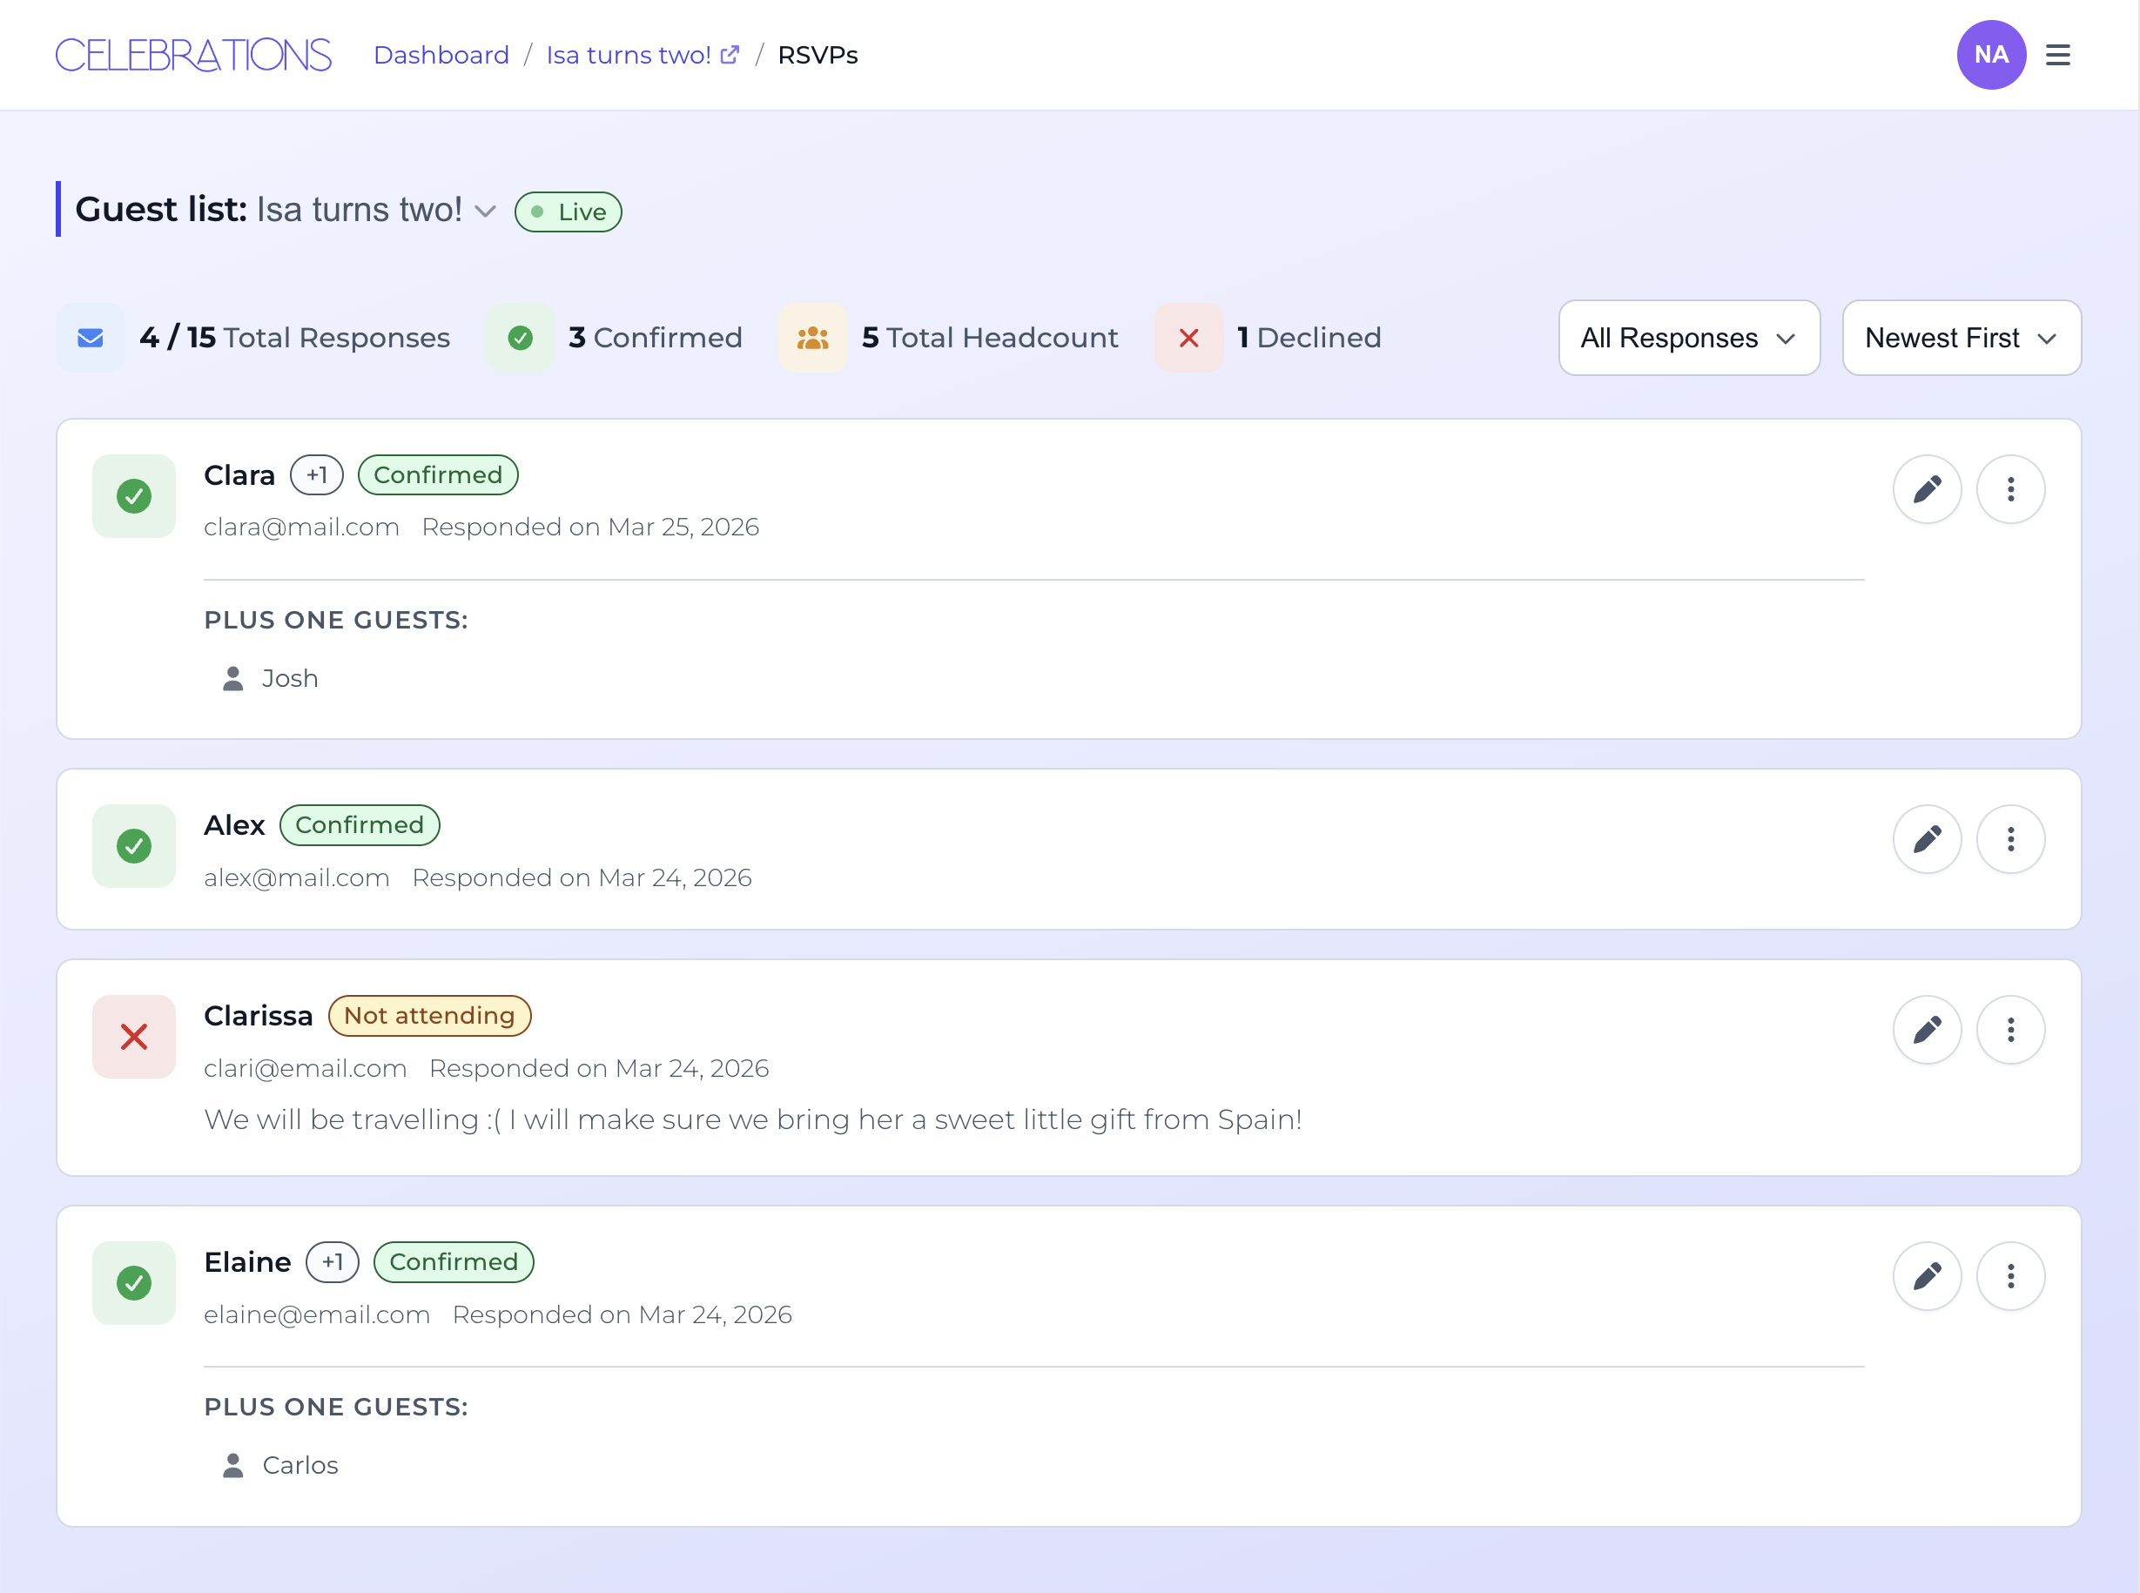This screenshot has height=1593, width=2140.
Task: Expand the guest list chevron next to Isa turns two!
Action: [x=486, y=212]
